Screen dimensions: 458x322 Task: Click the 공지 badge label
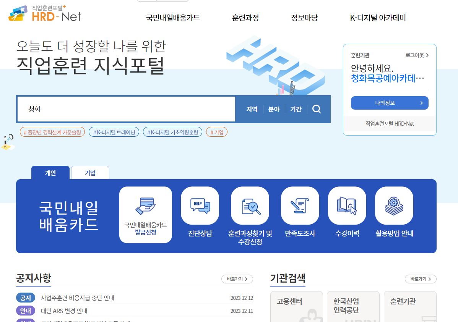[x=25, y=298]
